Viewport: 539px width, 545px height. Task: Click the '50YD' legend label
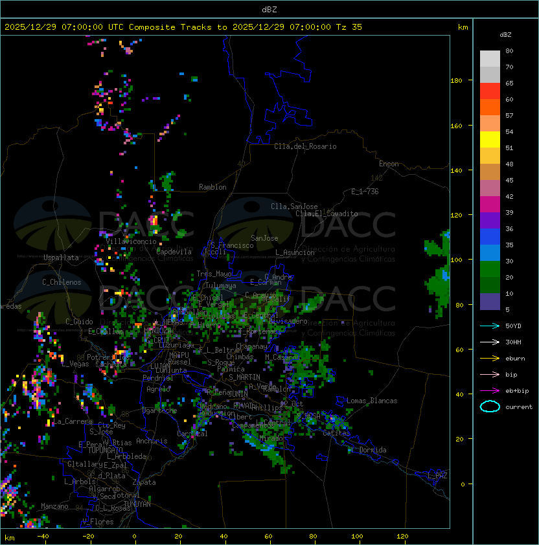(513, 326)
